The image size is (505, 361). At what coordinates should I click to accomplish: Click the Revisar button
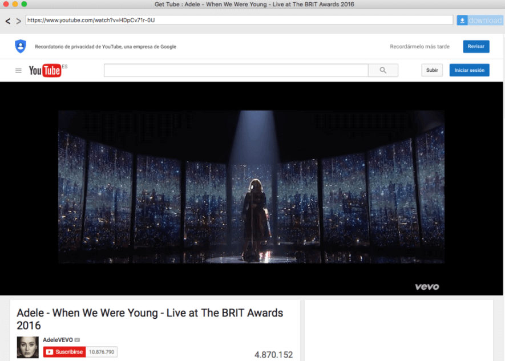tap(476, 46)
